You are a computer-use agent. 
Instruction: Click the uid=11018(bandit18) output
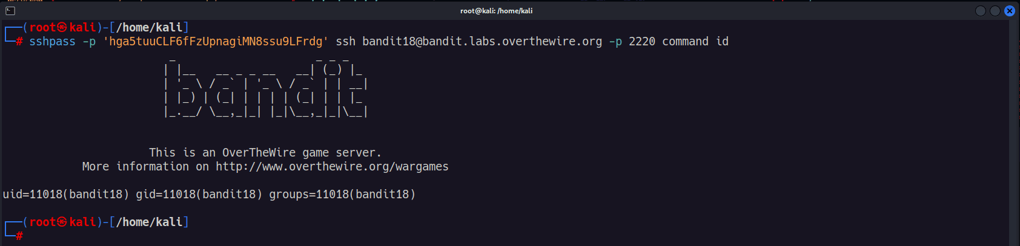[66, 195]
